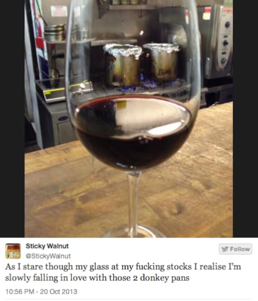Click the left black margin of the photo
The height and width of the screenshot is (301, 258).
click(x=12, y=119)
